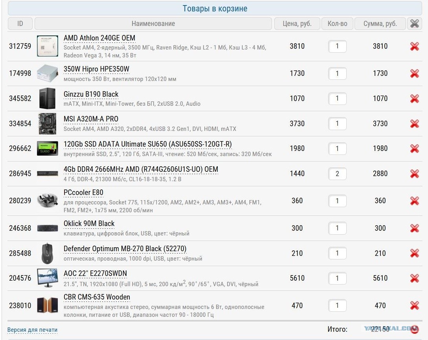Open Ginzzu B190 case thumbnail image

coord(47,98)
